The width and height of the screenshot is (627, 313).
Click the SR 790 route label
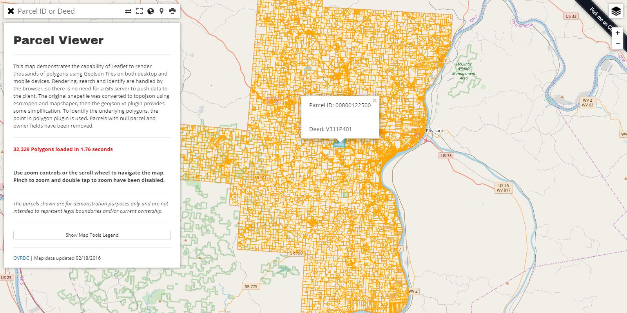296,253
